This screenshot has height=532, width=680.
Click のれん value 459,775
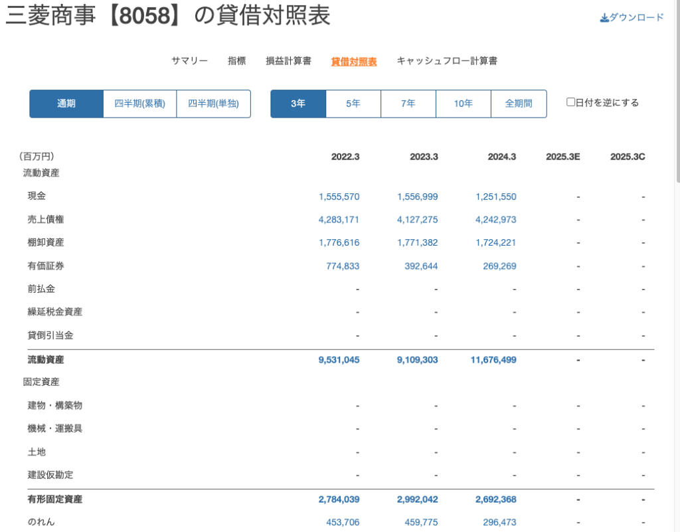tap(422, 523)
